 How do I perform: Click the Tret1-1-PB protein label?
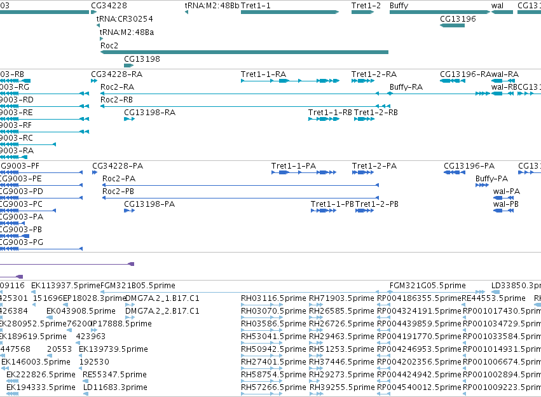pos(332,204)
